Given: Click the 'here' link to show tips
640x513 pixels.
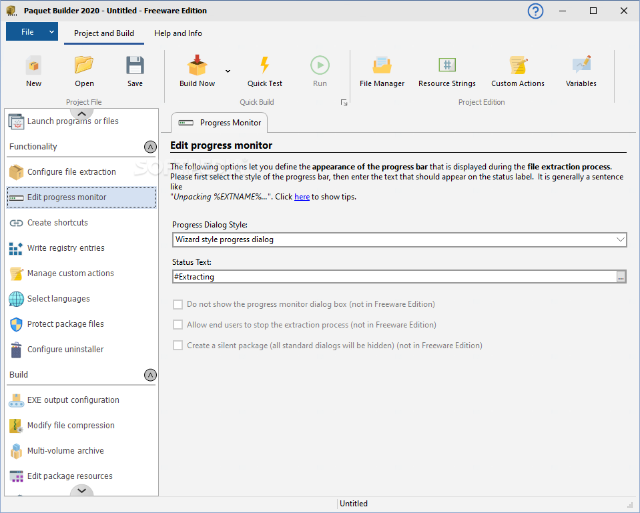Looking at the screenshot, I should point(302,197).
